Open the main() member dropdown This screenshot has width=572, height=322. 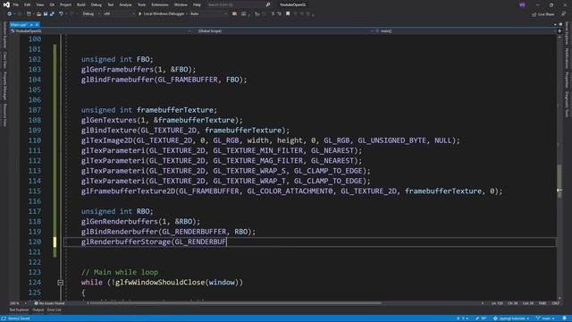point(465,31)
